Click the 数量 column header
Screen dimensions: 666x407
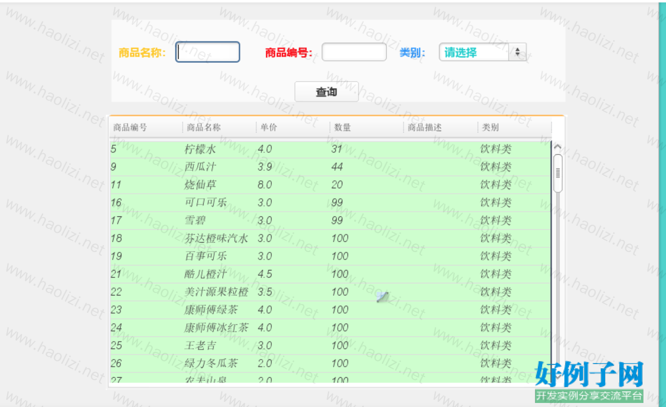342,127
